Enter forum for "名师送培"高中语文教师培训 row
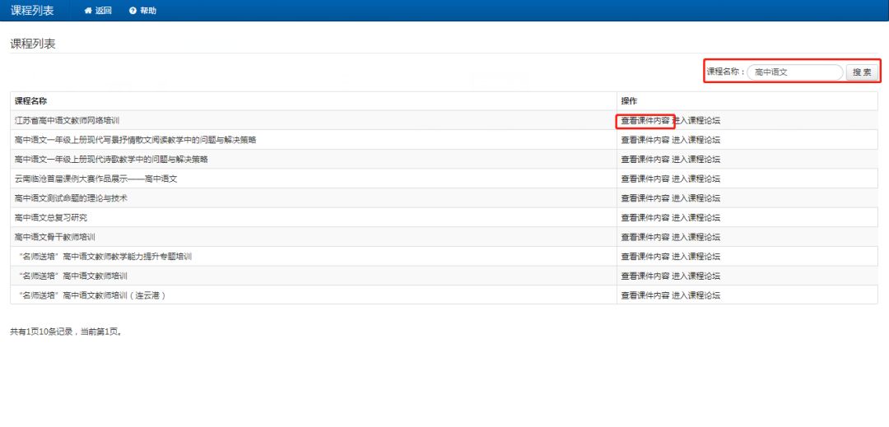 (x=696, y=276)
